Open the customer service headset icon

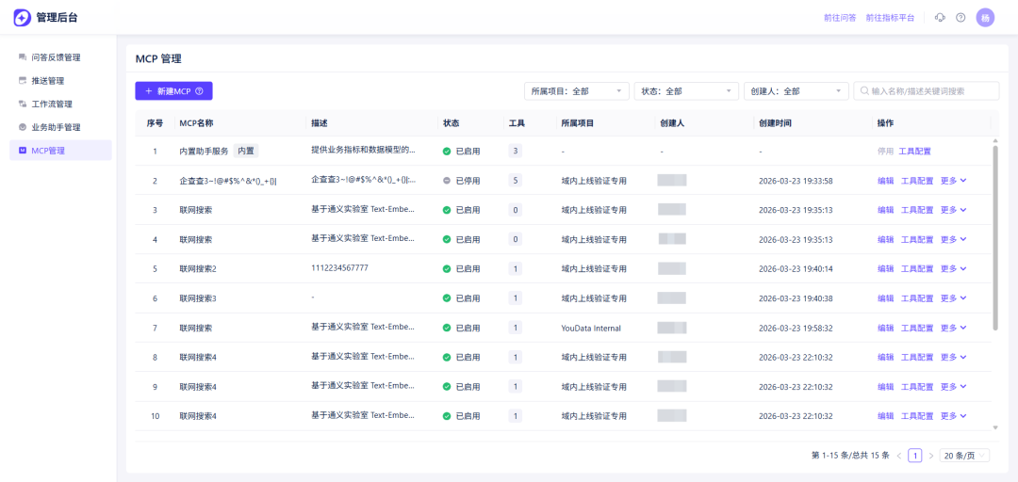(x=940, y=18)
